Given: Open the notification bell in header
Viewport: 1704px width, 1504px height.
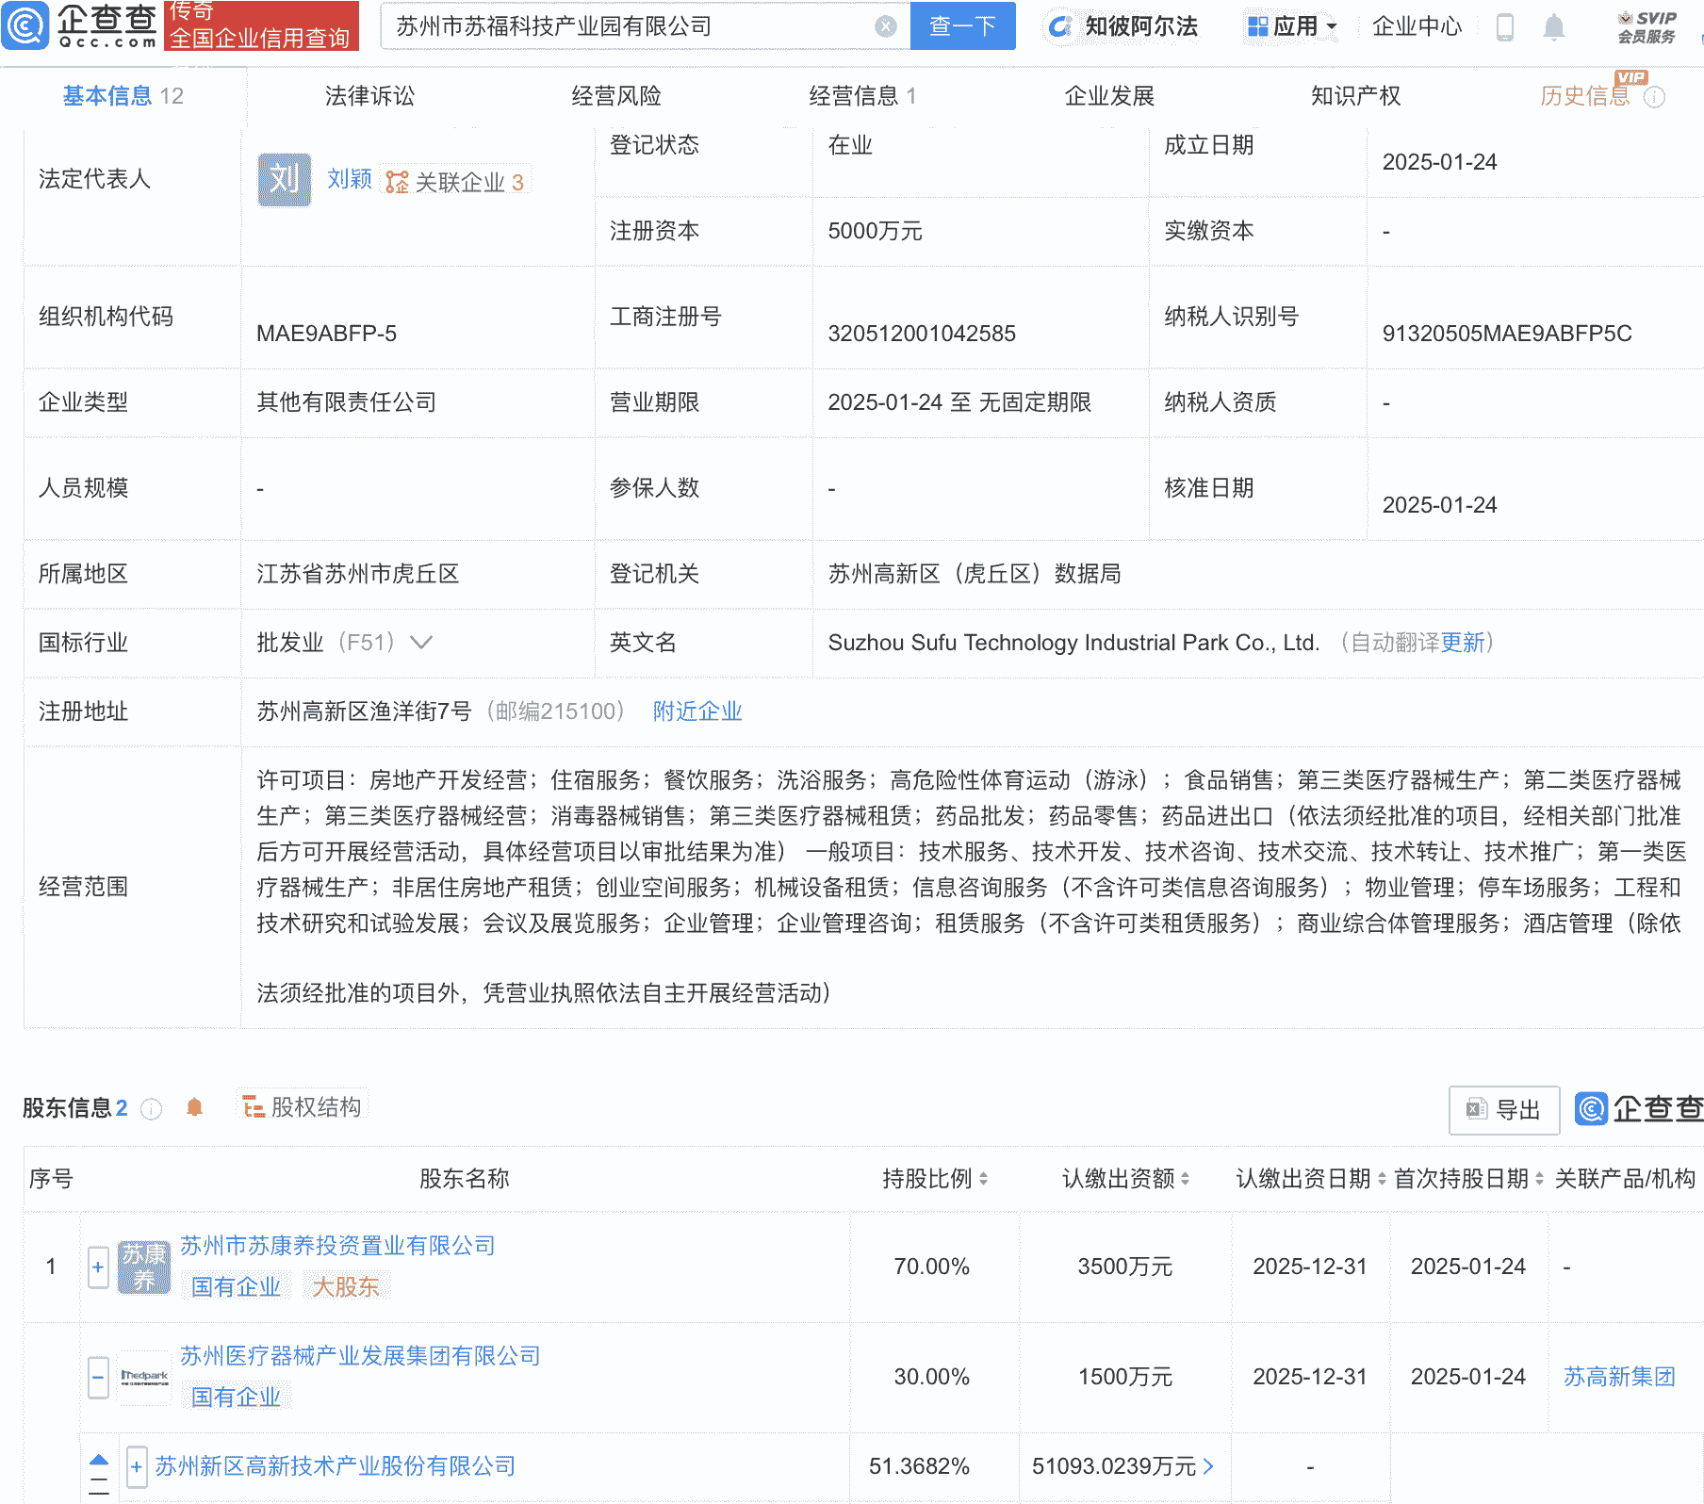Looking at the screenshot, I should tap(1555, 26).
